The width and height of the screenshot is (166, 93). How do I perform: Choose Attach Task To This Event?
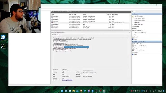coord(140,46)
